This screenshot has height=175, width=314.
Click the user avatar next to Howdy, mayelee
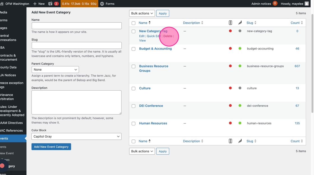[306, 4]
